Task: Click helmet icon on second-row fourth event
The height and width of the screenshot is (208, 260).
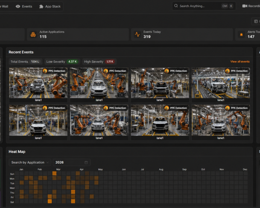Action: (x=228, y=108)
